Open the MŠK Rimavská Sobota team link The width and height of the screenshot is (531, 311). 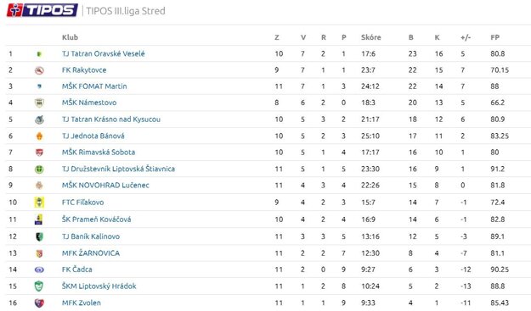pos(99,153)
